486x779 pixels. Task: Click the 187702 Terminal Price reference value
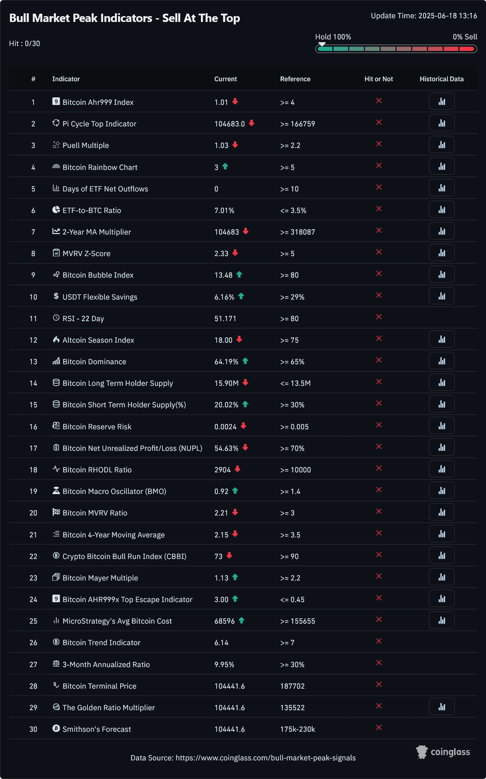[293, 686]
